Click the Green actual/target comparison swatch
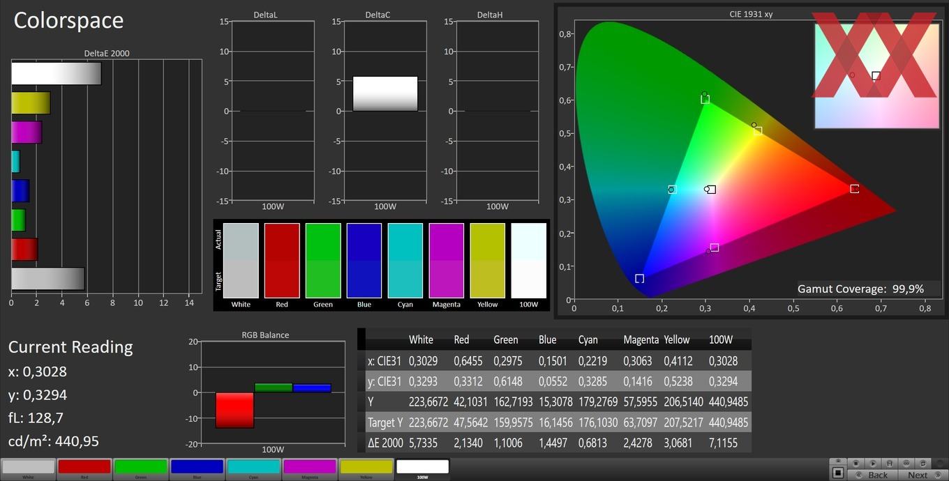The image size is (949, 481). (x=323, y=261)
